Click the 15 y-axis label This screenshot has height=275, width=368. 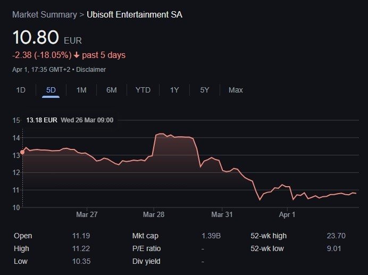coord(16,120)
